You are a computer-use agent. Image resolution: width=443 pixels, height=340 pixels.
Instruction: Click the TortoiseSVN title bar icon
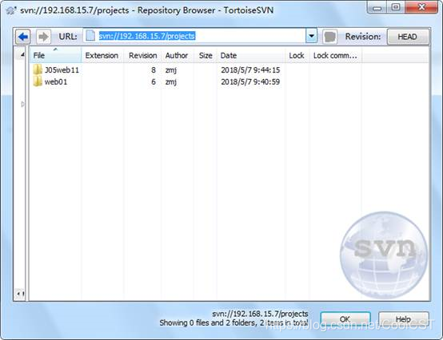pos(11,10)
